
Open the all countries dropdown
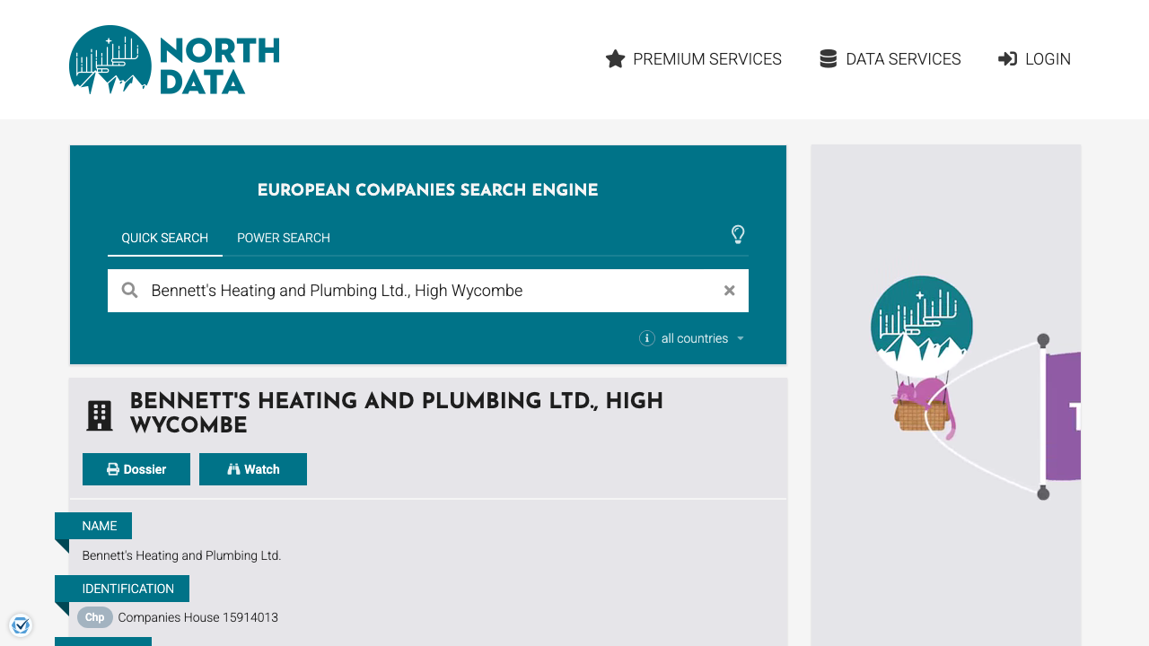[x=701, y=338]
